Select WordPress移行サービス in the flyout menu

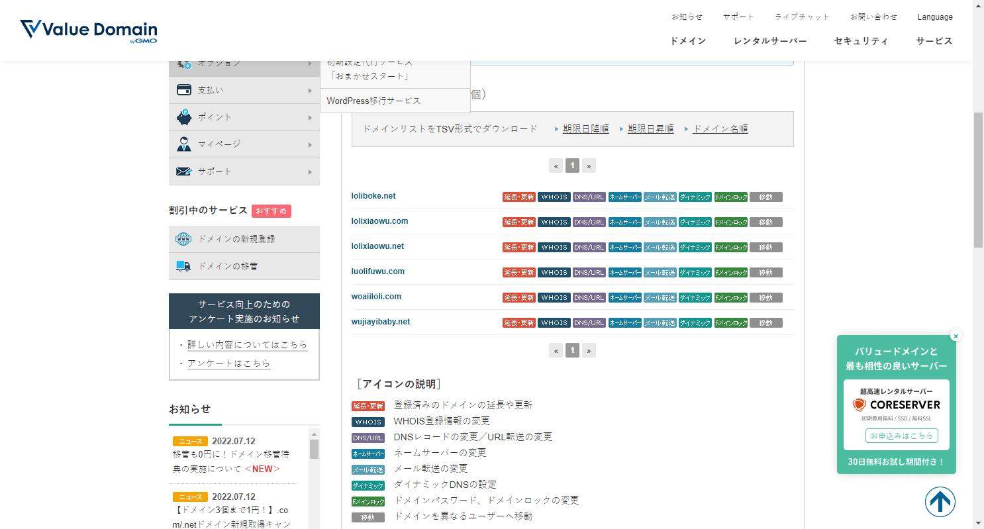pyautogui.click(x=395, y=101)
